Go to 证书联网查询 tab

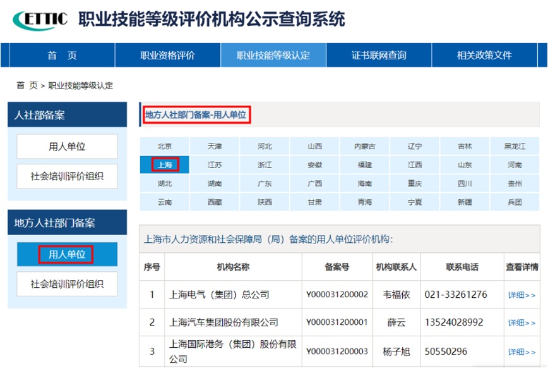tap(379, 55)
